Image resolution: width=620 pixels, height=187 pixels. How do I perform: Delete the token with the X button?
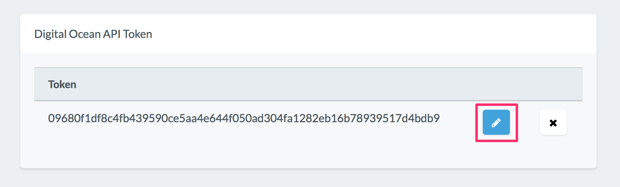click(x=553, y=122)
